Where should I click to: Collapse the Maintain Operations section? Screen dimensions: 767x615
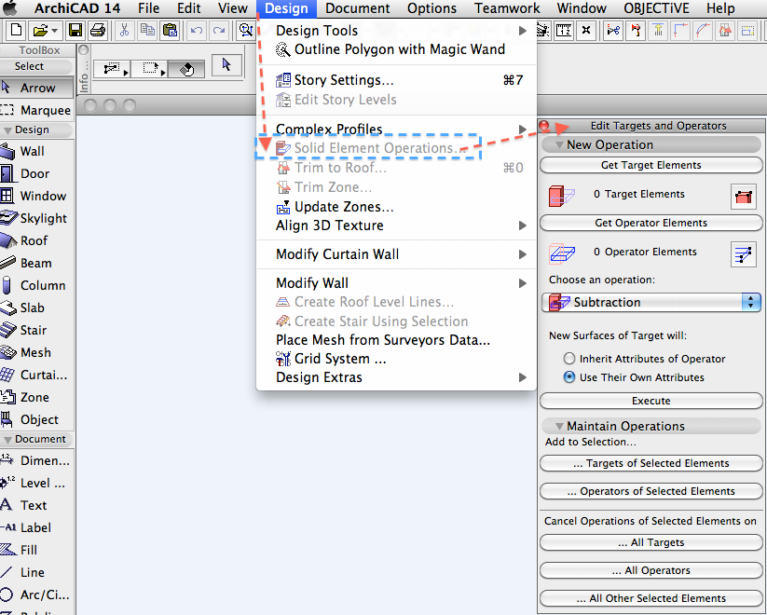click(x=559, y=426)
